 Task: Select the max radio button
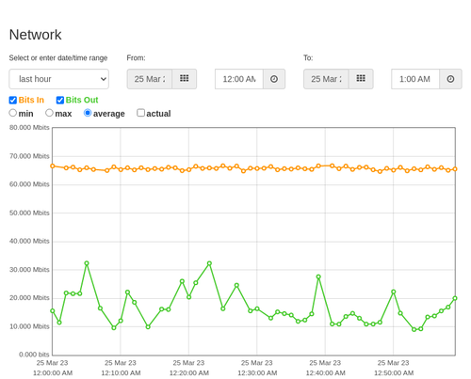pyautogui.click(x=49, y=113)
